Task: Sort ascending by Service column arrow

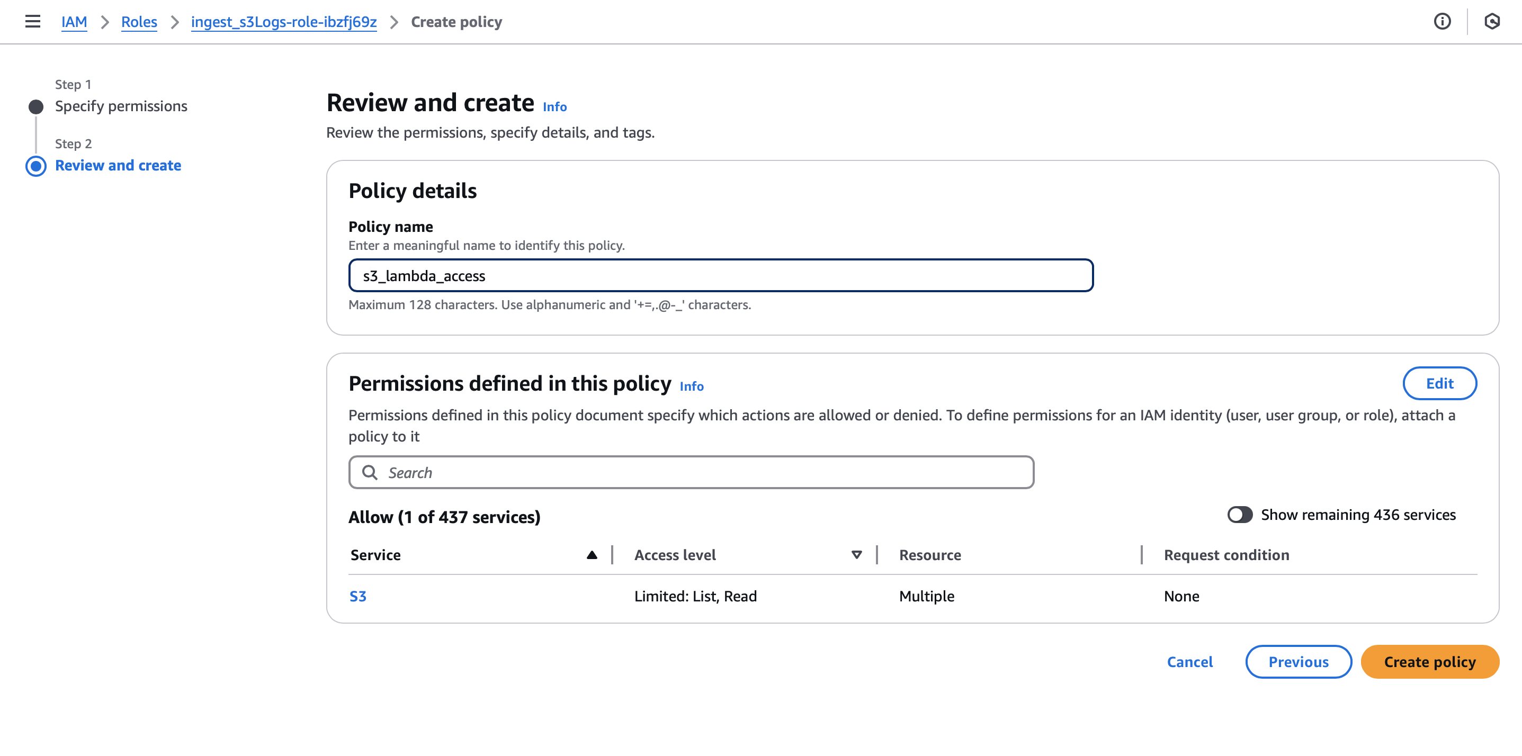Action: (x=592, y=555)
